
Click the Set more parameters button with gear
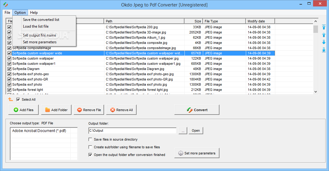click(x=197, y=153)
